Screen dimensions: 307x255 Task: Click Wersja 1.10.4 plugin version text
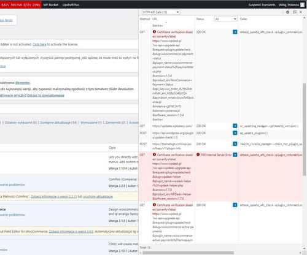coord(118,169)
